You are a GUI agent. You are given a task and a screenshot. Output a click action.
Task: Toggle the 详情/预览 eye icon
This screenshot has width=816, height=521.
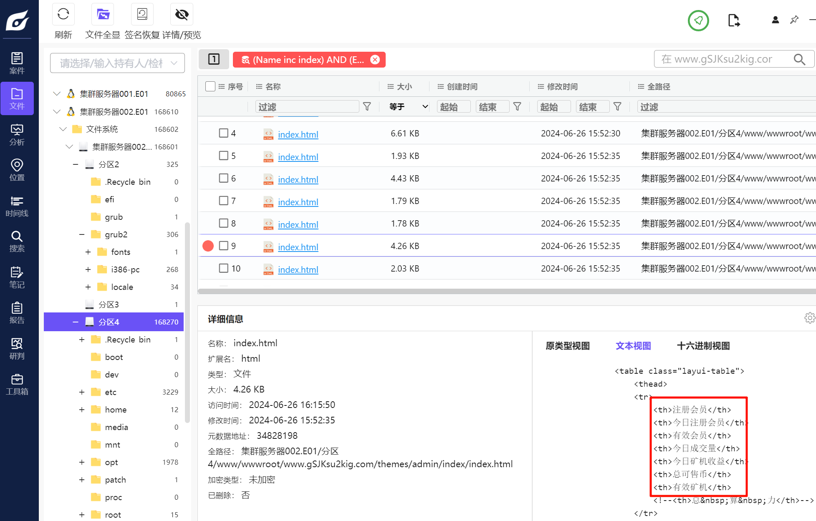182,15
